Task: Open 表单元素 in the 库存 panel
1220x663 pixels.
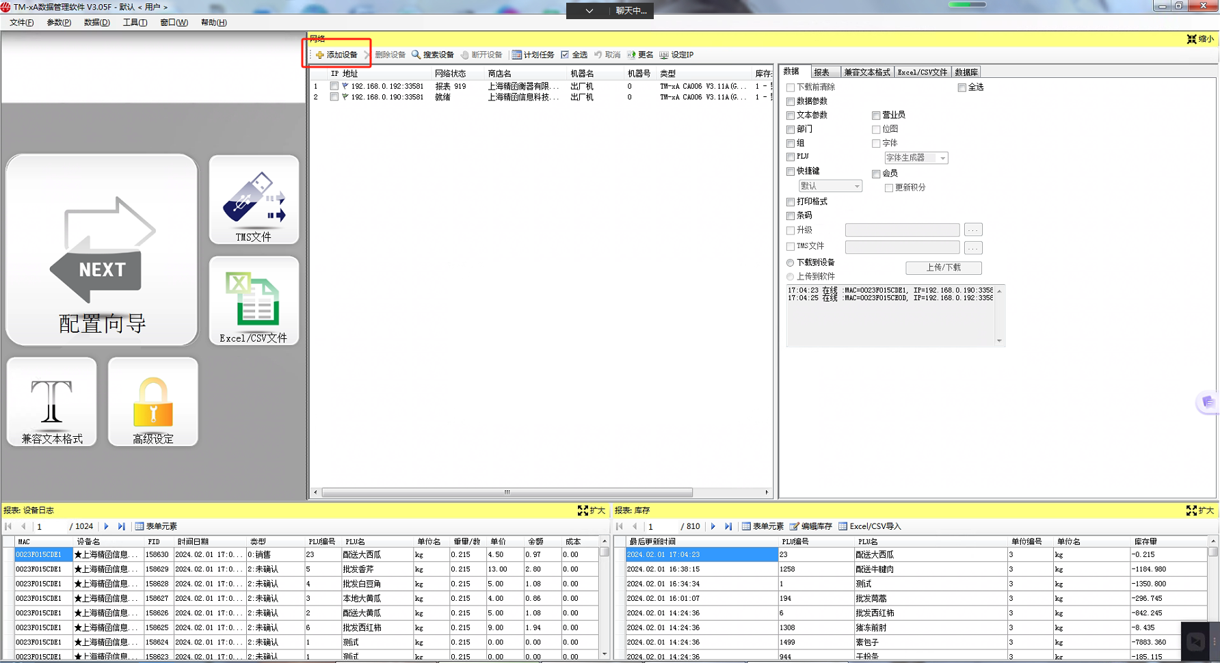Action: point(762,526)
